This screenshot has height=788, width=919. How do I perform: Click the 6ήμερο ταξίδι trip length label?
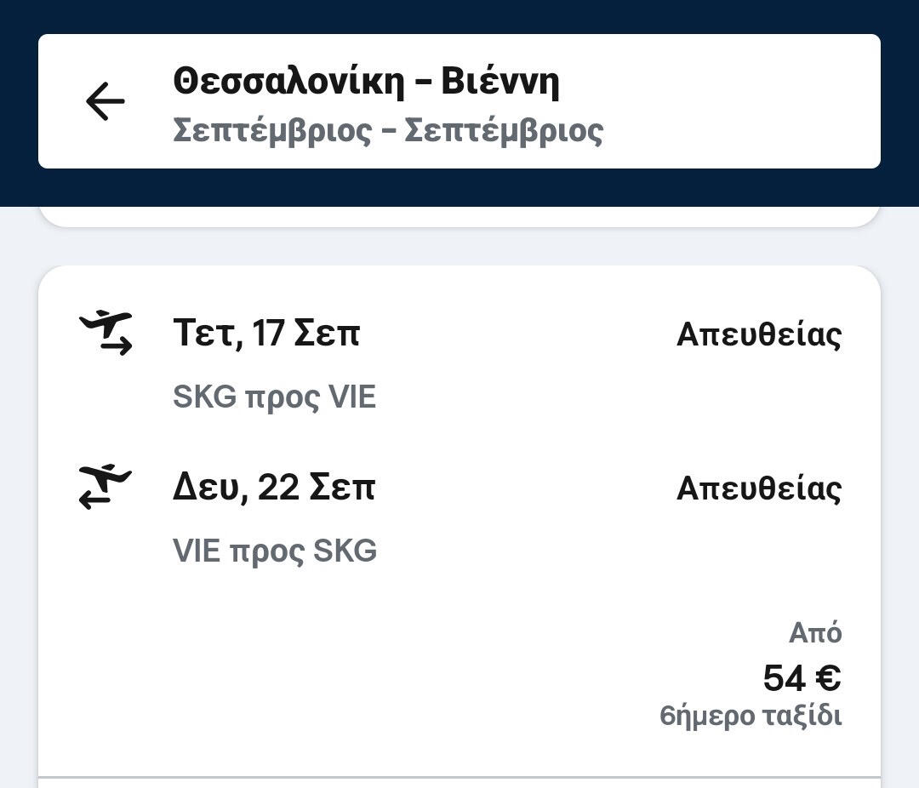pyautogui.click(x=751, y=716)
